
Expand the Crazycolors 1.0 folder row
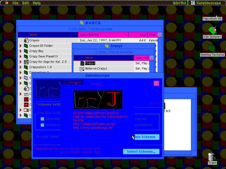click(x=21, y=67)
